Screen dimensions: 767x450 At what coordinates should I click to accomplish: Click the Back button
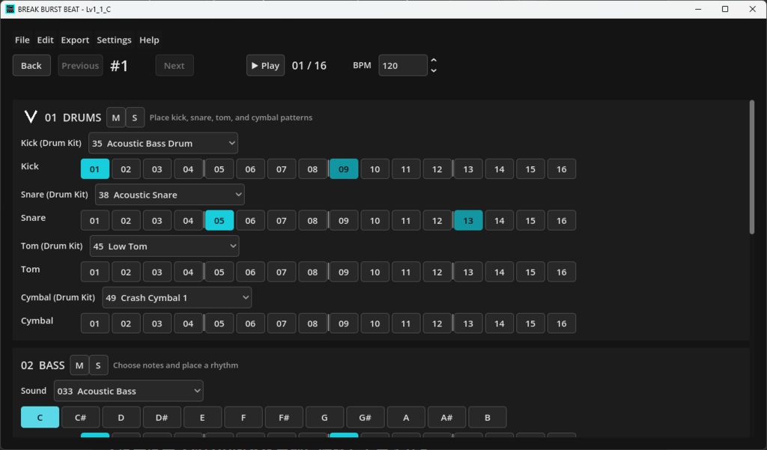click(x=31, y=66)
